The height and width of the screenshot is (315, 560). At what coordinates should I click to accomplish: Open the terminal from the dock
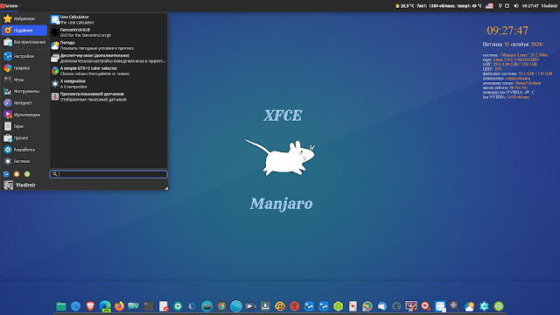[x=149, y=306]
